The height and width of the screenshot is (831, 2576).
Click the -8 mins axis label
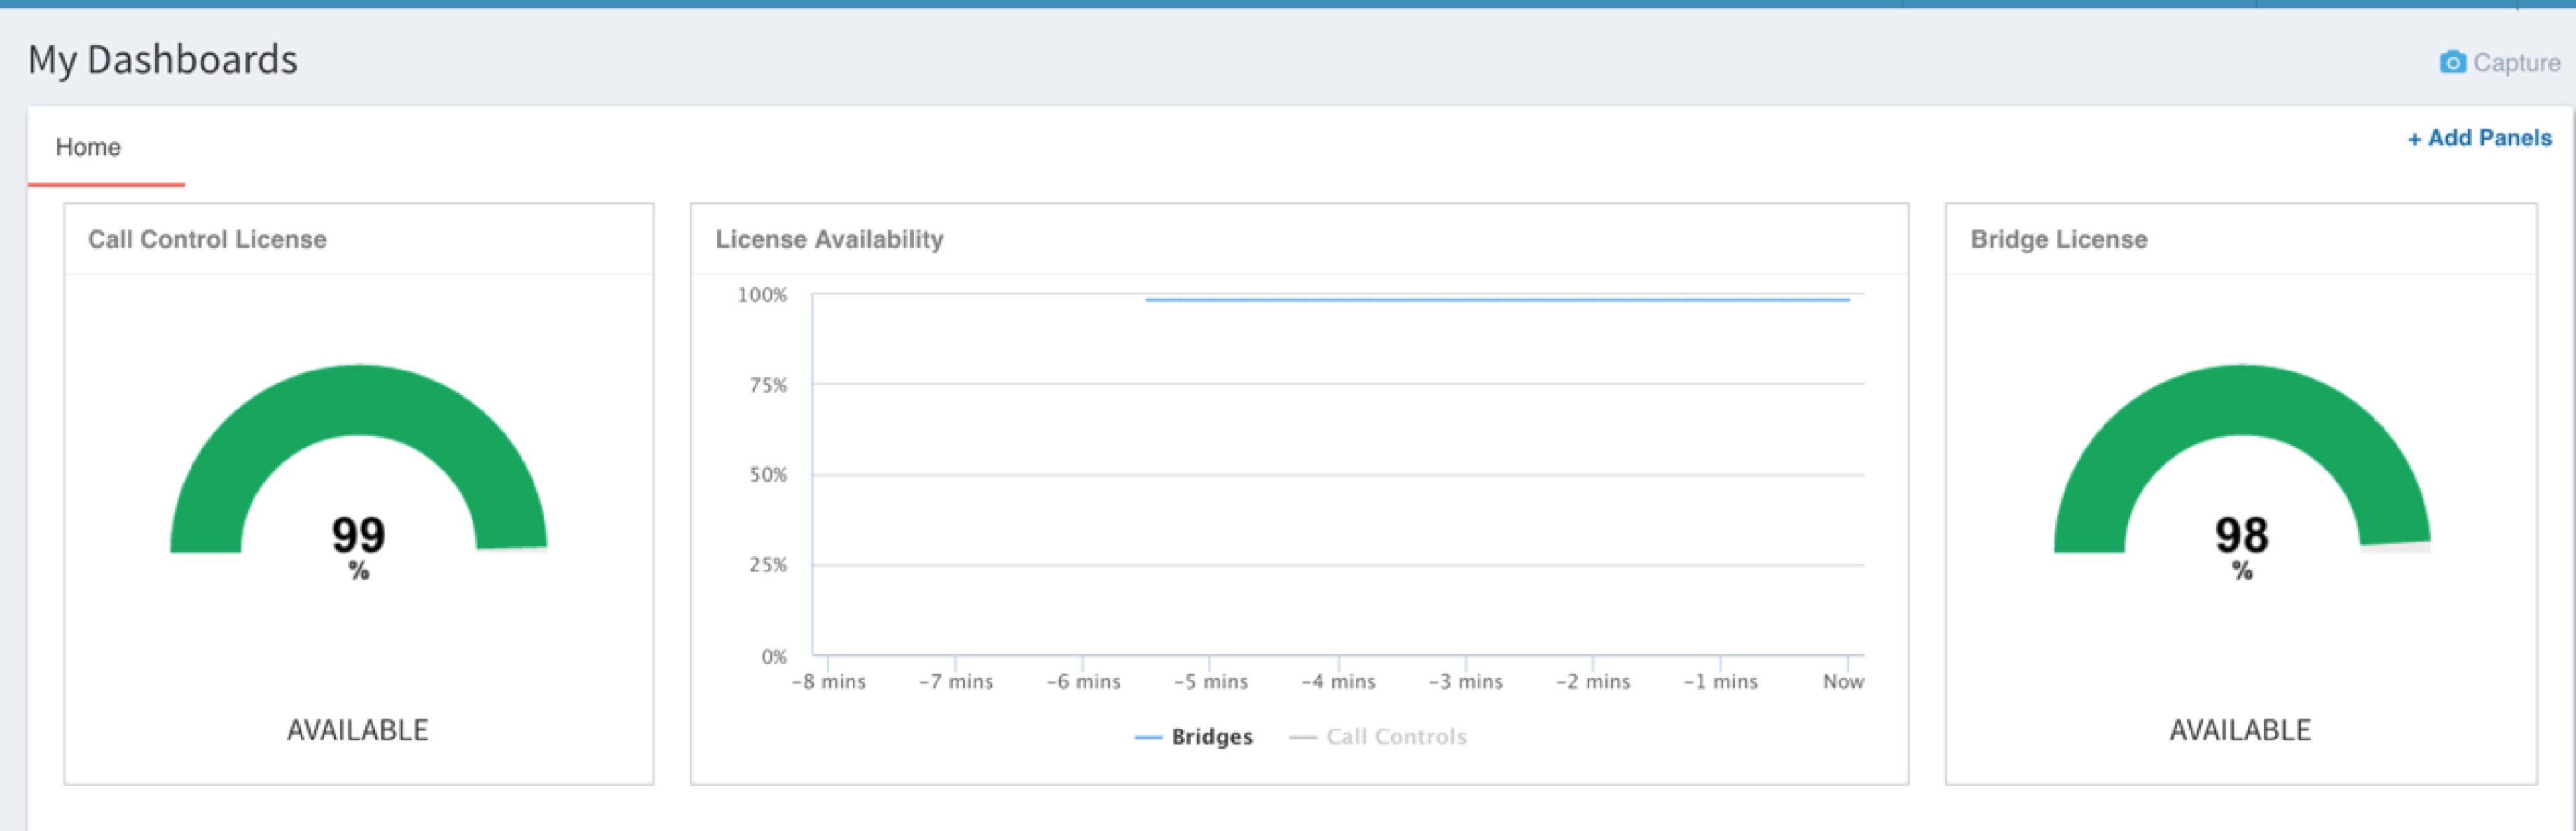pyautogui.click(x=829, y=681)
